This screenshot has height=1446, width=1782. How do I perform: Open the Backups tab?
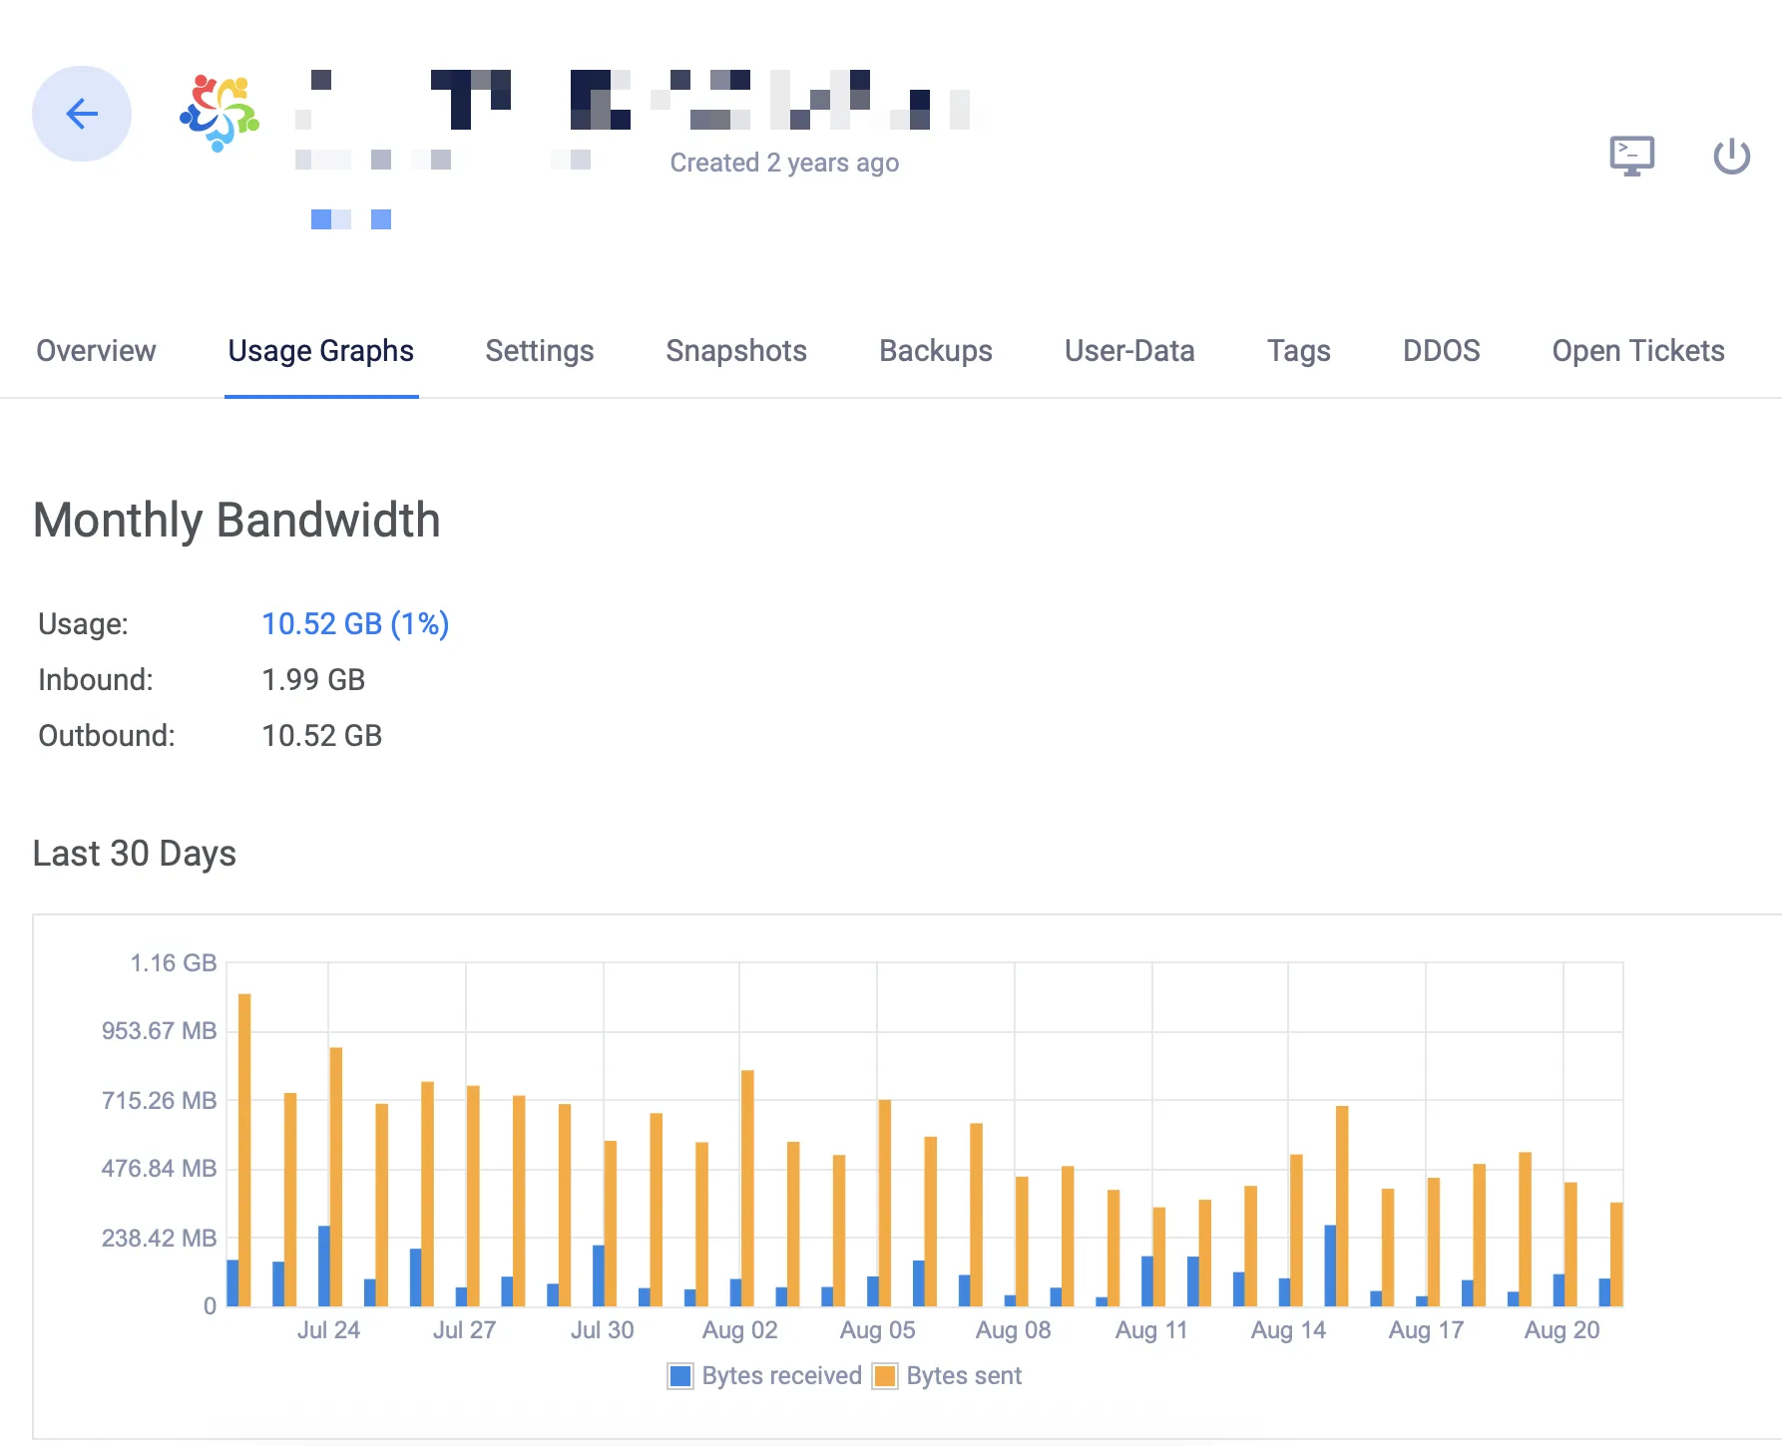(x=936, y=351)
